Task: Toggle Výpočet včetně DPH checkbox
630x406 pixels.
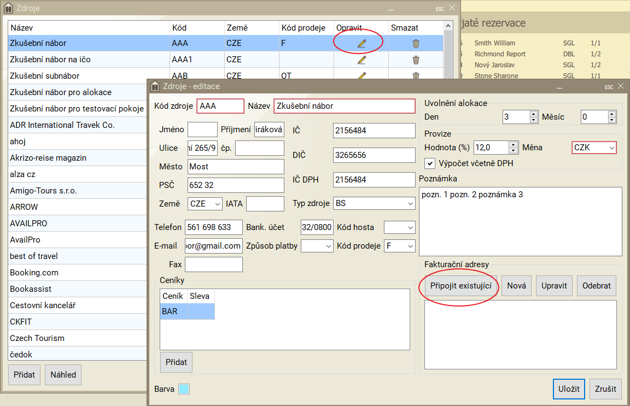Action: pyautogui.click(x=430, y=163)
